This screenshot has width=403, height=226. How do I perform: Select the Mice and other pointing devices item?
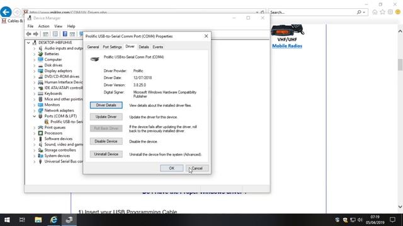[x=64, y=99]
